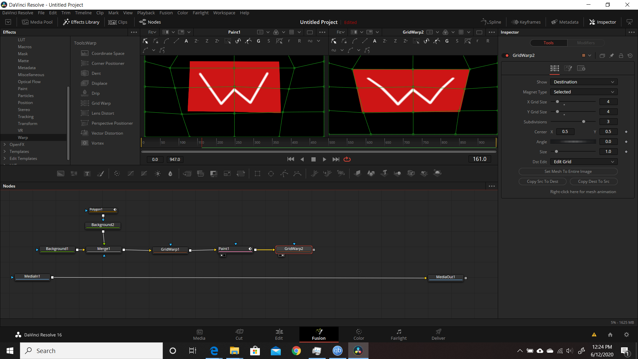Add a Paint brush tool from the toolbar

tap(100, 174)
